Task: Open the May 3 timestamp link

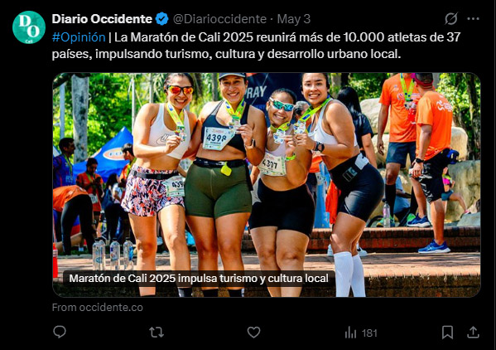Action: pos(294,19)
